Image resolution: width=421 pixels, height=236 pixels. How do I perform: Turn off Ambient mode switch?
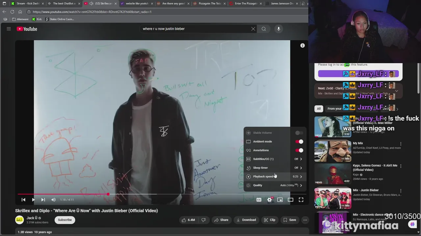point(299,142)
